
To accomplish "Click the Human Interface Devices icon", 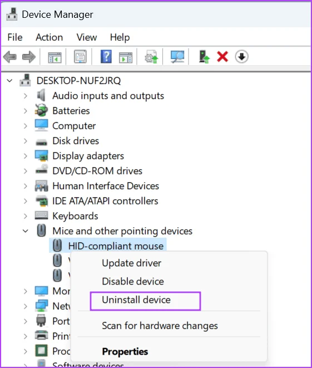I will tap(41, 185).
